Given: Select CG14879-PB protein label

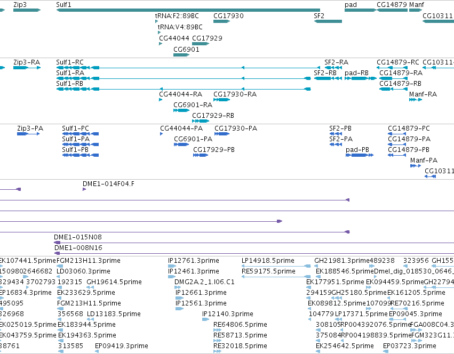Looking at the screenshot, I should pos(409,150).
